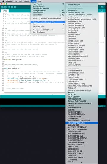The width and height of the screenshot is (107, 164).
Task: Select Arduino/Genuino Micro
Action: (x=82, y=28)
